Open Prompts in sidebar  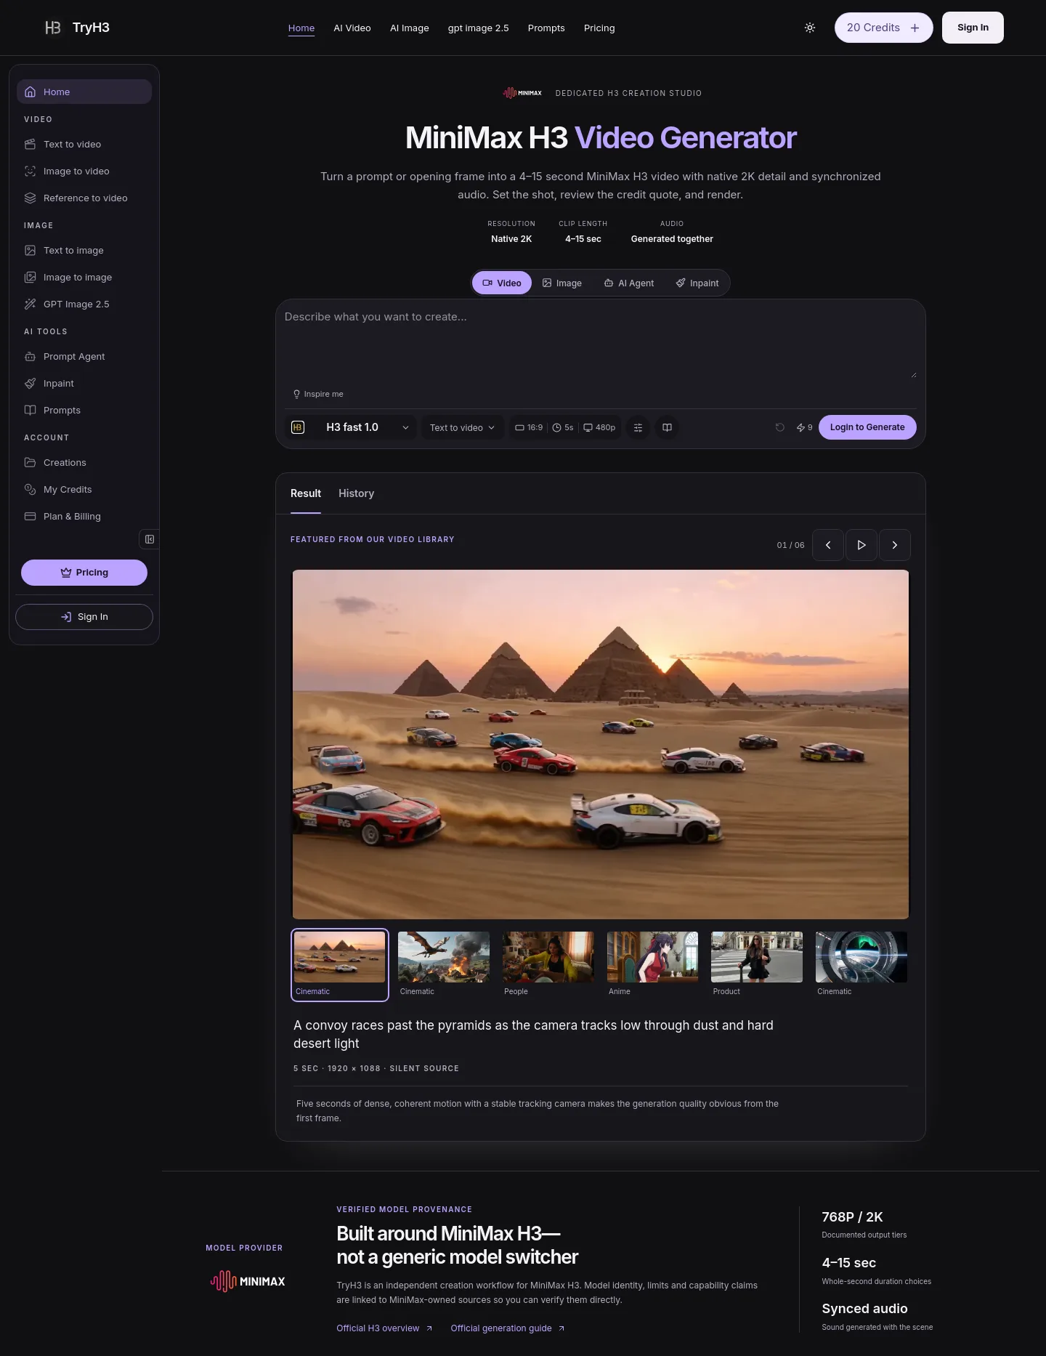coord(84,410)
